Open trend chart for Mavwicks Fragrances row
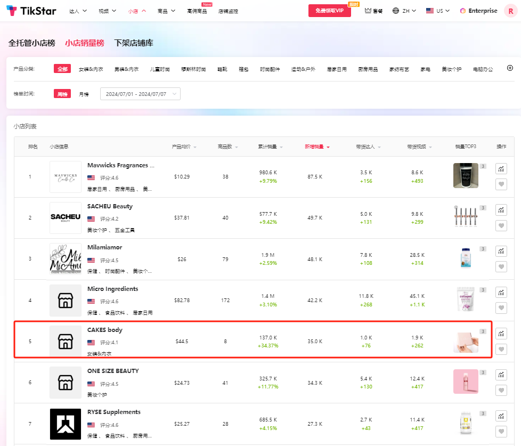521x446 pixels. (x=501, y=169)
